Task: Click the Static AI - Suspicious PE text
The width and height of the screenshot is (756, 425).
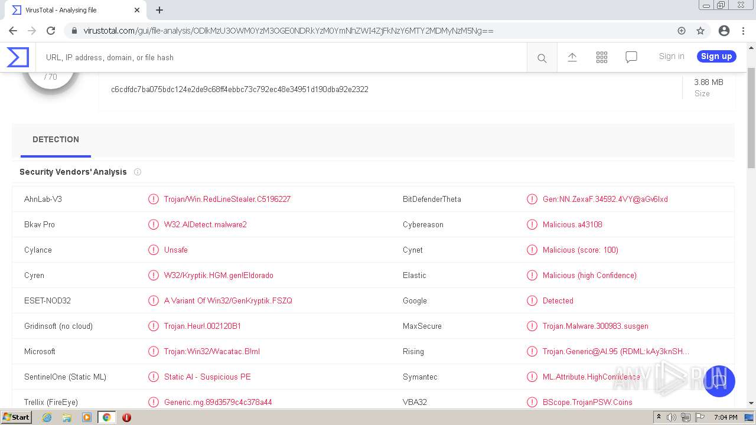Action: click(x=207, y=377)
